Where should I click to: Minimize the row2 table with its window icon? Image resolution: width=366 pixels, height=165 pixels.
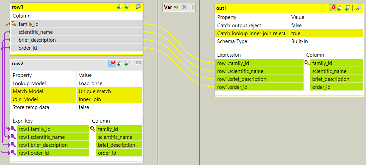(x=138, y=63)
